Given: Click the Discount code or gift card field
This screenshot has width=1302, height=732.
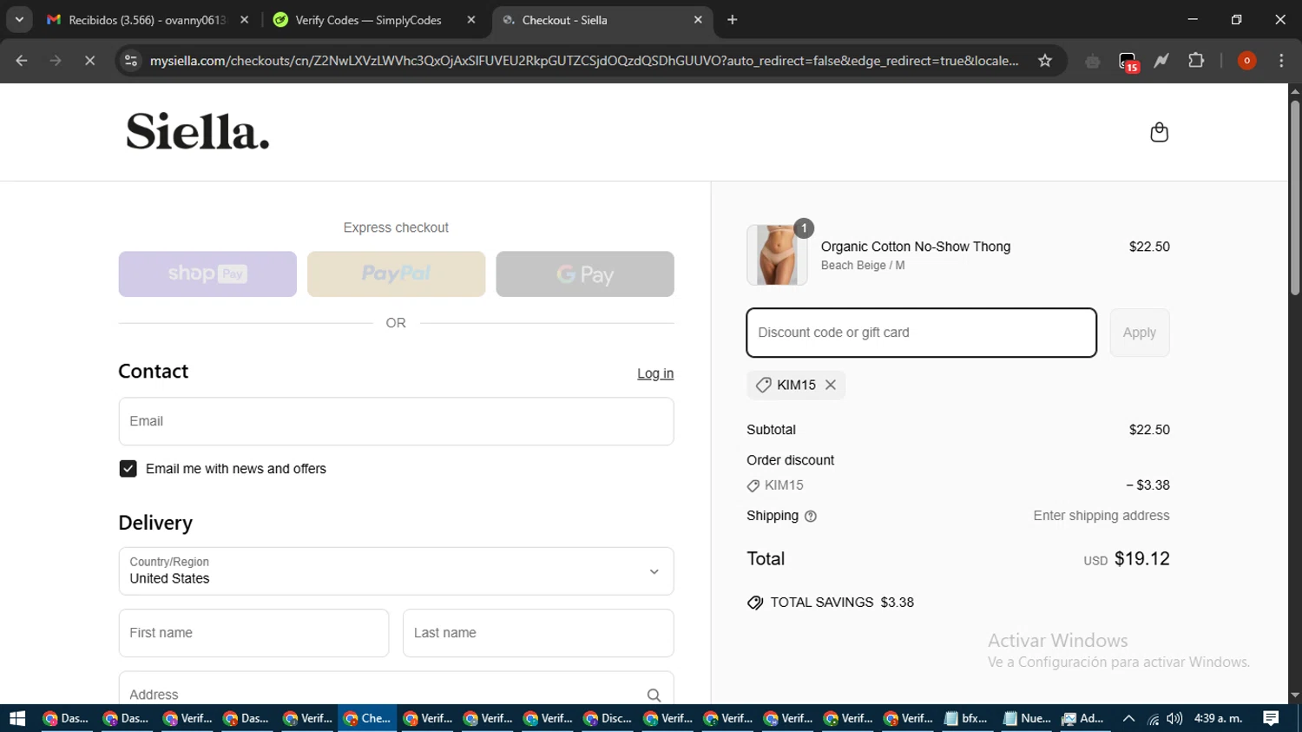Looking at the screenshot, I should pos(922,333).
